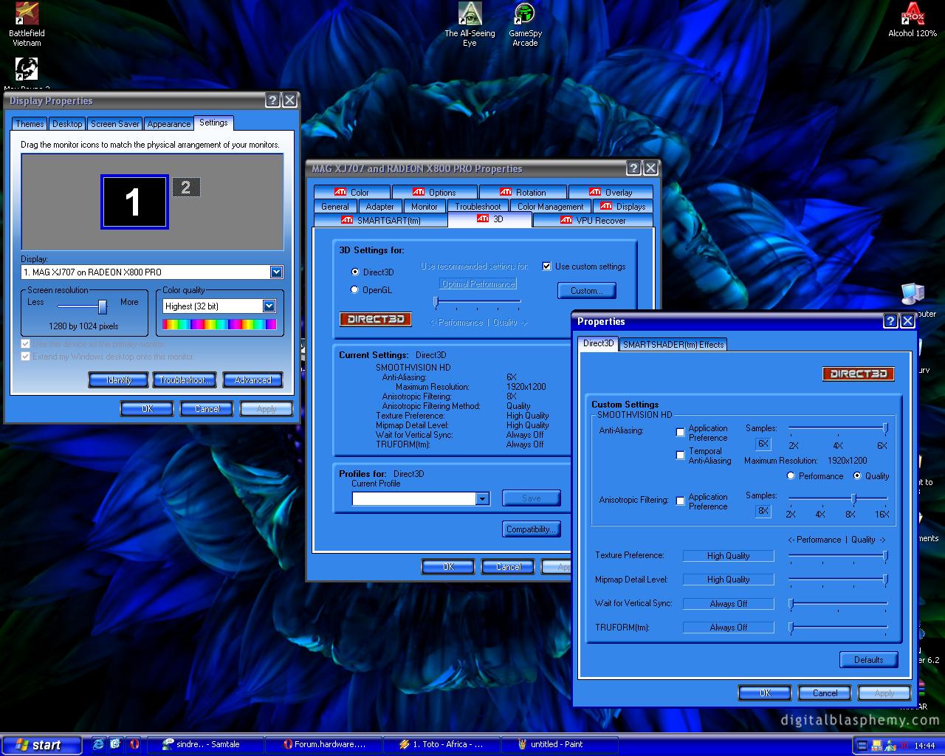The height and width of the screenshot is (756, 945).
Task: Adjust Mipmap Detail Level slider
Action: point(885,580)
